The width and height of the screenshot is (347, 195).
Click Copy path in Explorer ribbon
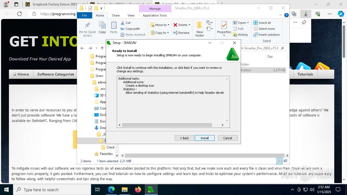130,29
